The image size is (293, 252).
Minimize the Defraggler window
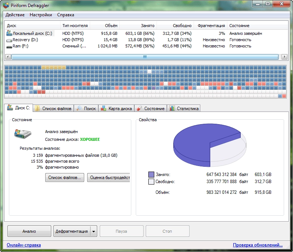click(x=258, y=4)
